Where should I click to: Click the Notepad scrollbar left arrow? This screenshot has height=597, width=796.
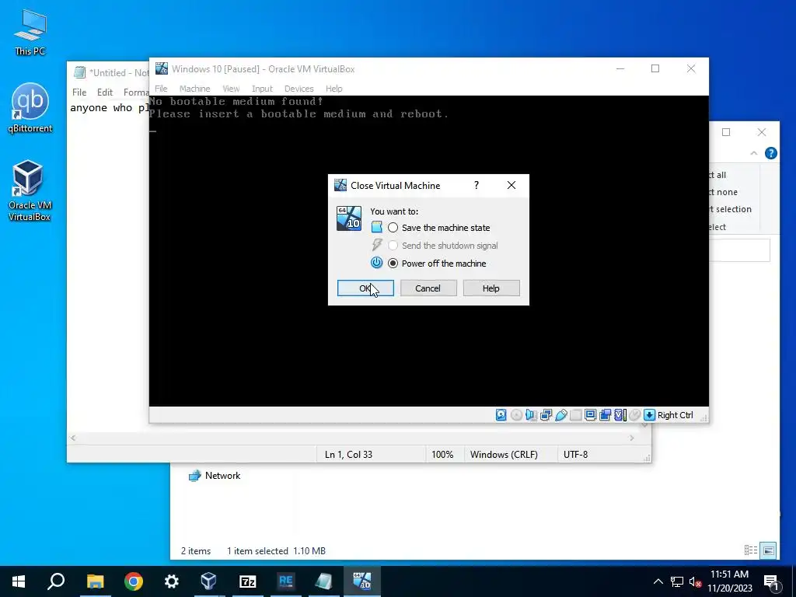tap(73, 438)
